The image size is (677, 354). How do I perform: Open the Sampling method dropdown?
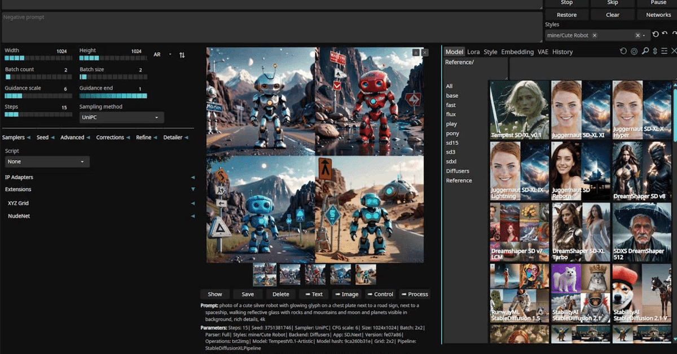(121, 117)
